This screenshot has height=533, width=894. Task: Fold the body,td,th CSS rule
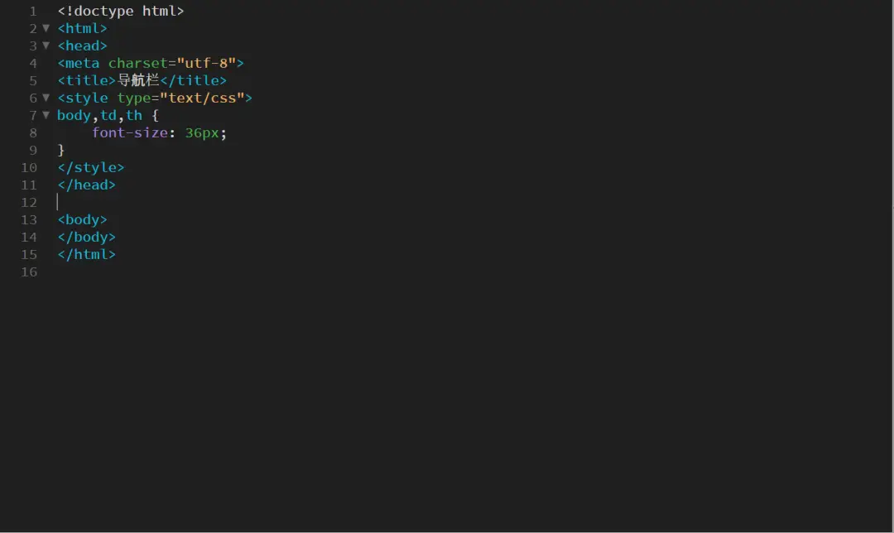pos(46,115)
